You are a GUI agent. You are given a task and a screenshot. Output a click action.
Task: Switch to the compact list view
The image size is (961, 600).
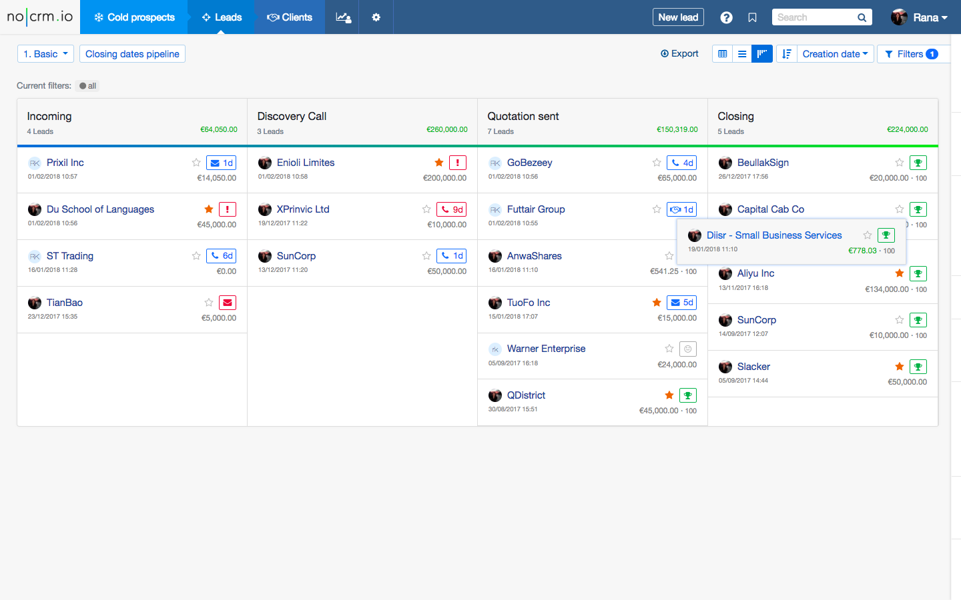click(x=742, y=54)
